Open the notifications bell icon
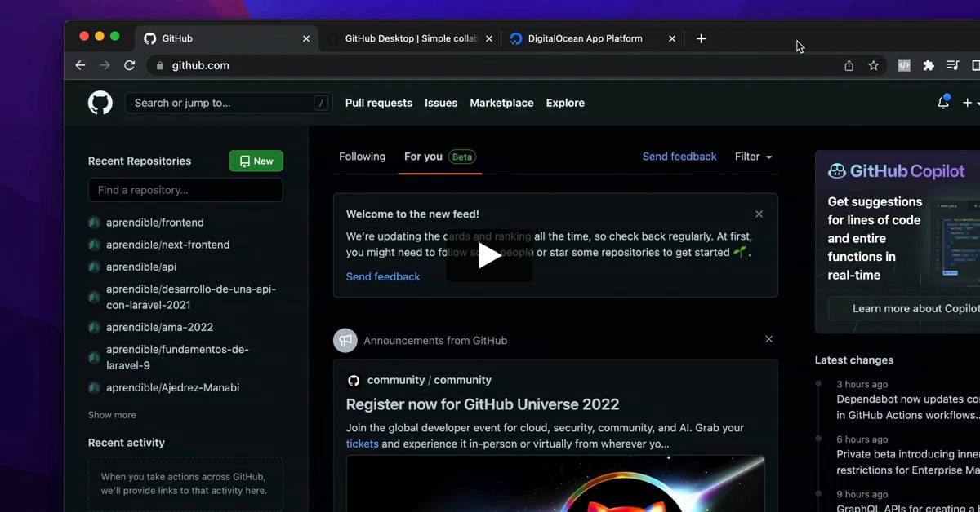This screenshot has width=980, height=512. coord(943,103)
